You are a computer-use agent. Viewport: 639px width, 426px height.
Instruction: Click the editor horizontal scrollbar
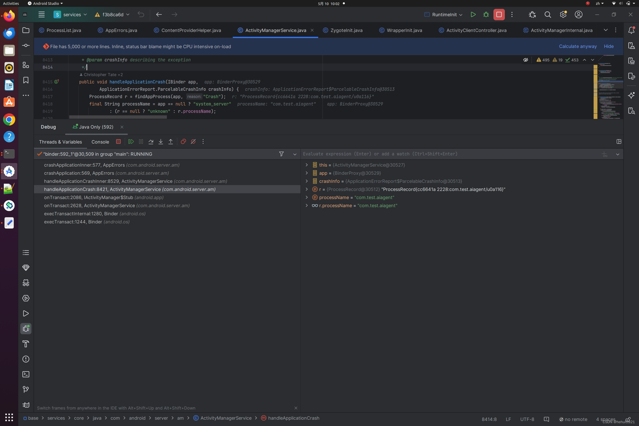tap(118, 117)
